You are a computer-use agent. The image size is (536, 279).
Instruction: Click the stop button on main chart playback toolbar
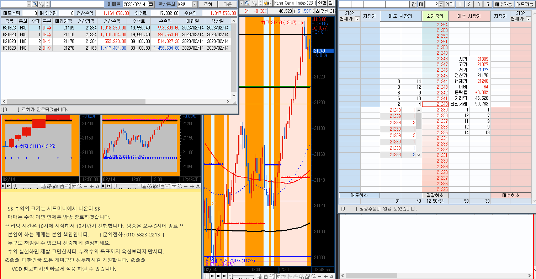tap(218, 276)
